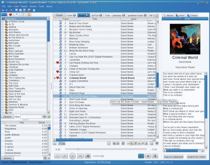
Task: Toggle the third view button with monitor icon
Action: [x=24, y=10]
